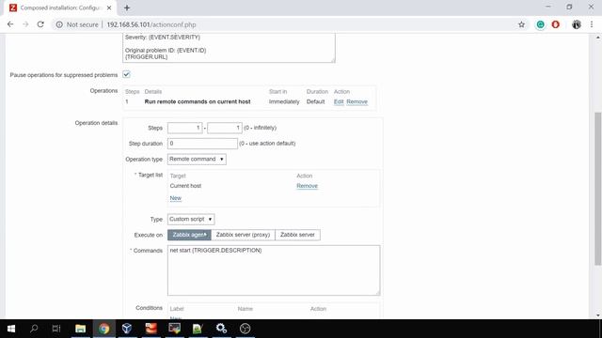Open the red app icon on taskbar

point(150,329)
